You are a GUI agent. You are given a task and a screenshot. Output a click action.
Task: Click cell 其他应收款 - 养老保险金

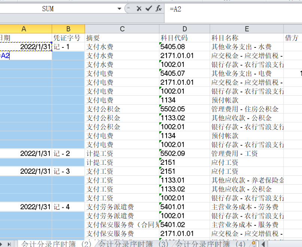tap(247, 180)
